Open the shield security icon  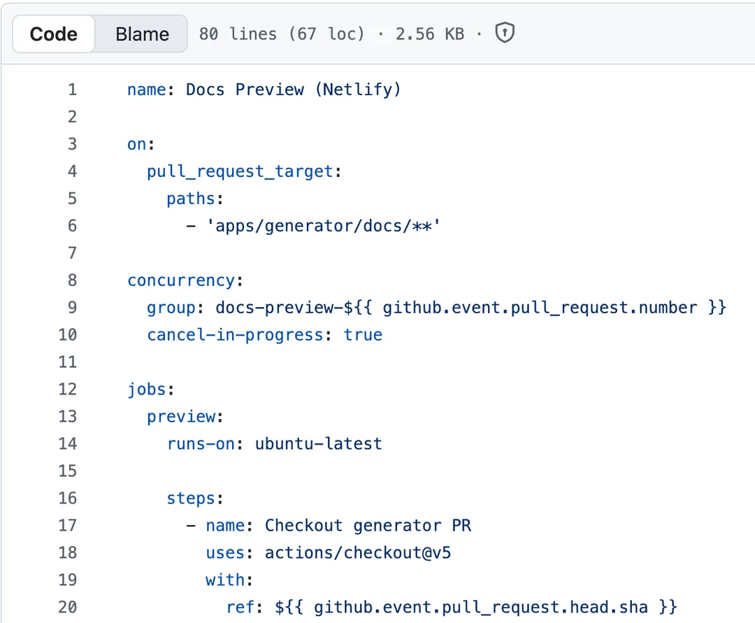pyautogui.click(x=505, y=34)
